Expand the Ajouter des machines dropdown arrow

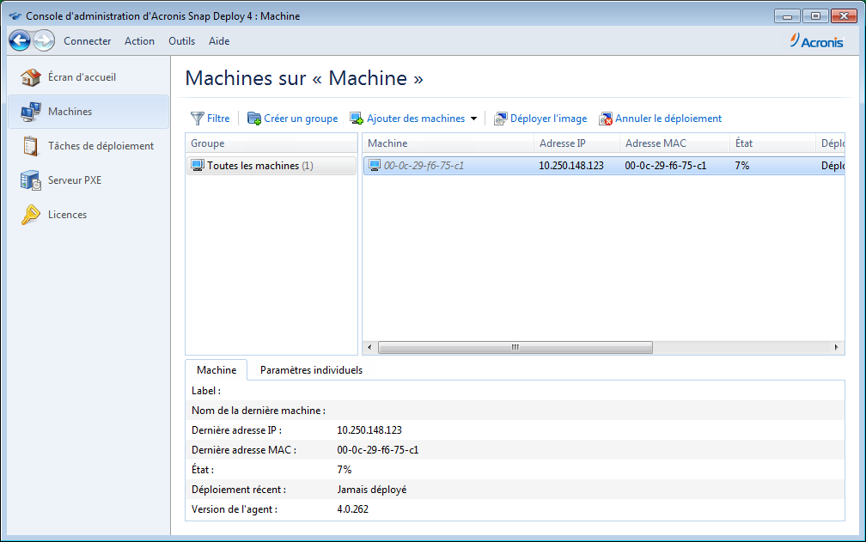[x=473, y=119]
